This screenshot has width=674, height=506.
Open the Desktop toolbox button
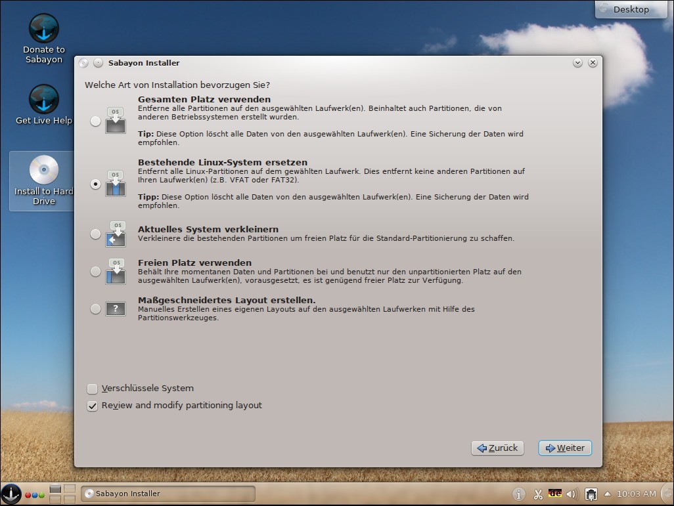(x=631, y=9)
